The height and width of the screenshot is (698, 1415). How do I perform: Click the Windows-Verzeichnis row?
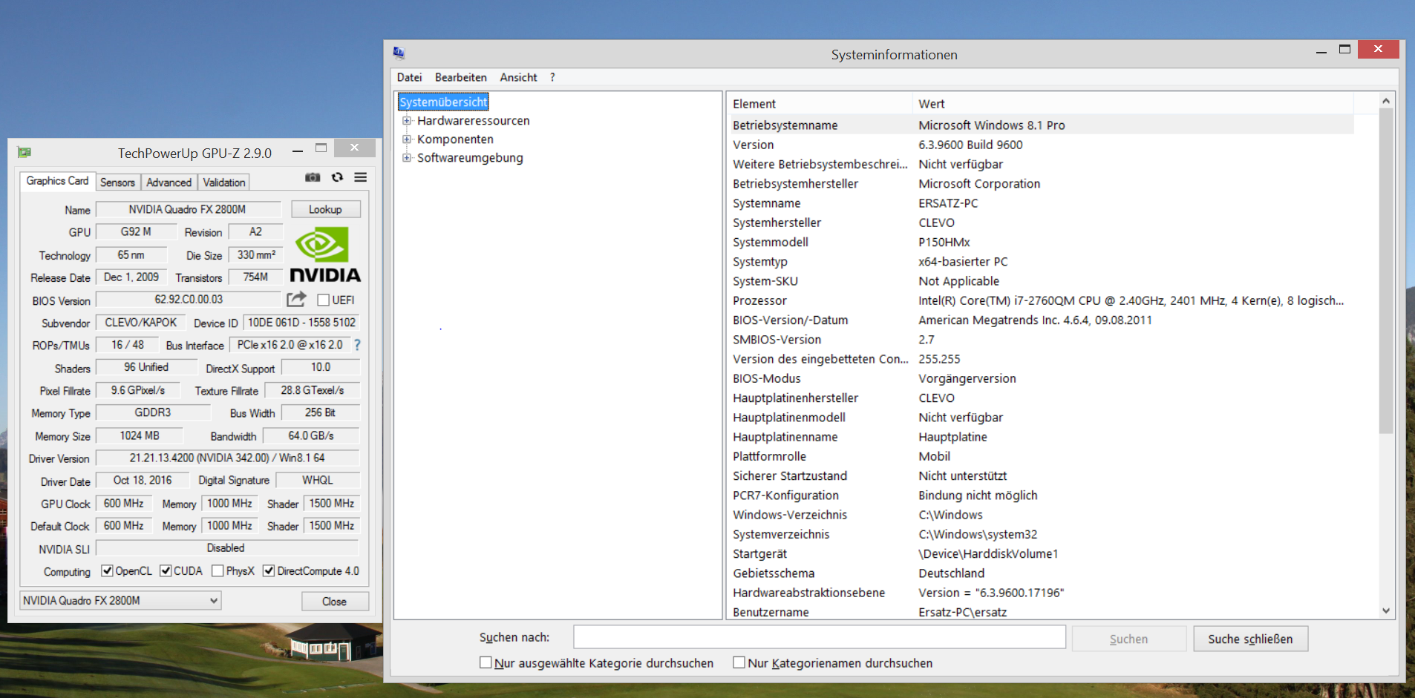pos(1041,514)
